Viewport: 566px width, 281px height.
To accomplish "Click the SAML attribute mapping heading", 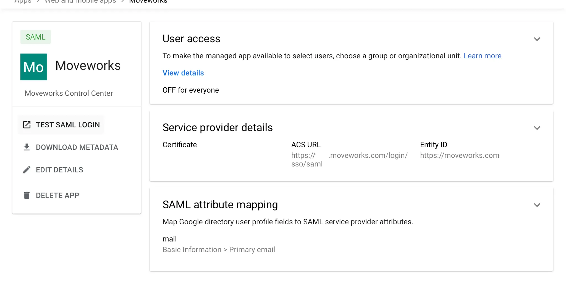I will 220,205.
